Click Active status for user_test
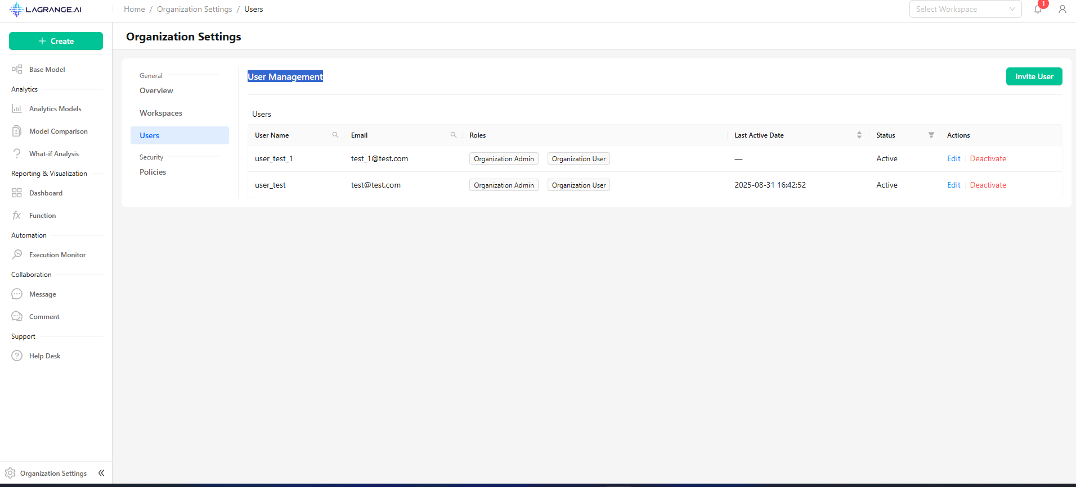The width and height of the screenshot is (1076, 487). [x=886, y=185]
